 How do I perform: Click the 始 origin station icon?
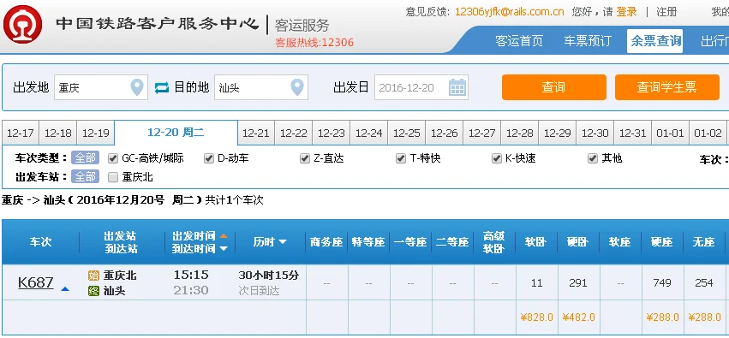(x=94, y=276)
